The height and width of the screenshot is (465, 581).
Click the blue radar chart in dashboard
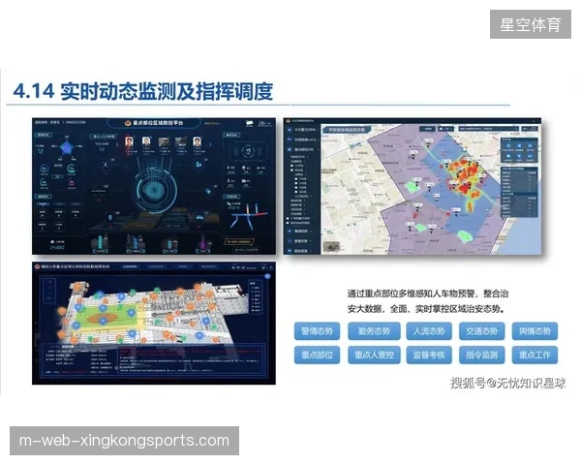(x=67, y=147)
